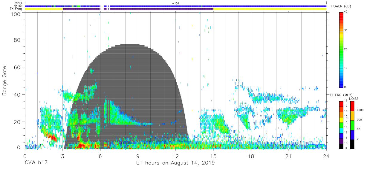Click the 6 hour tick label
367x169 pixels.
(x=100, y=156)
